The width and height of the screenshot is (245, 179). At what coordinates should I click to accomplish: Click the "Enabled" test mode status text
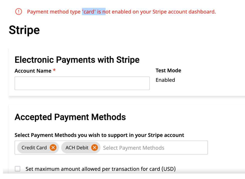click(165, 80)
